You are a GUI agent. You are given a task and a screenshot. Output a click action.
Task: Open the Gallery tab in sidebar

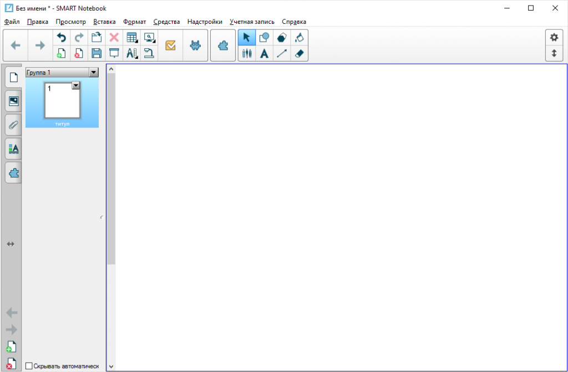(13, 101)
